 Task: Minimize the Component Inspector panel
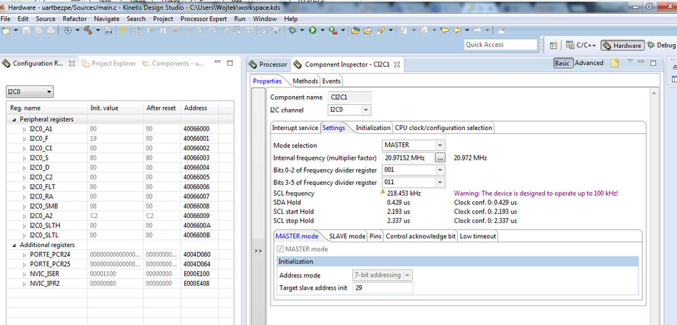[640, 62]
